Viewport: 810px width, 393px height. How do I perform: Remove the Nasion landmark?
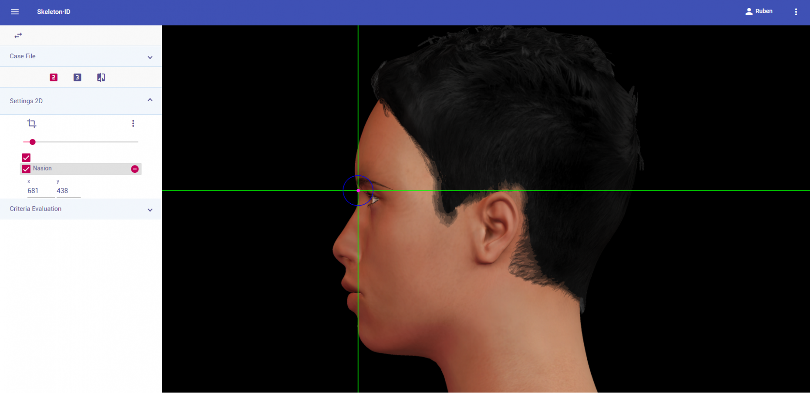pyautogui.click(x=135, y=169)
